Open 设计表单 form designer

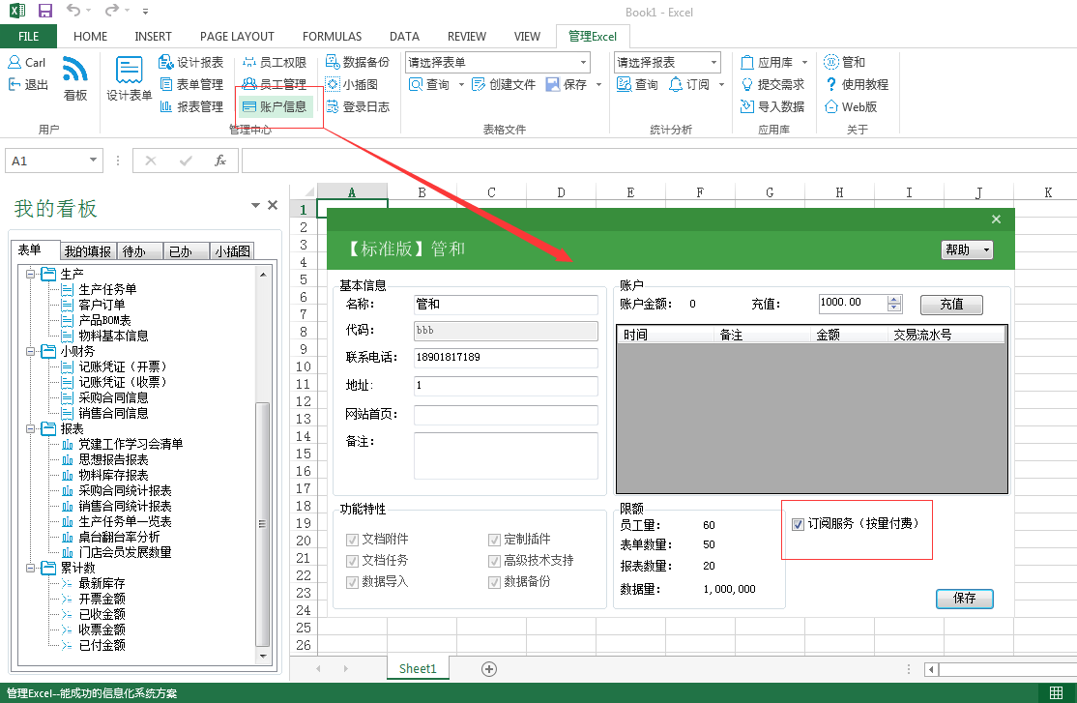(130, 78)
